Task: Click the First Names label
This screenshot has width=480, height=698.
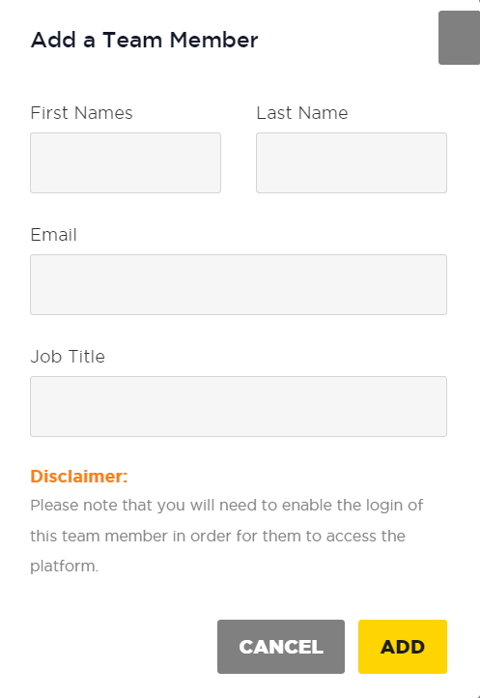Action: pos(81,113)
